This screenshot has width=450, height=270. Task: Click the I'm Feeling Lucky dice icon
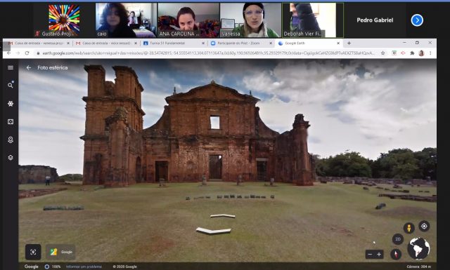pyautogui.click(x=11, y=122)
